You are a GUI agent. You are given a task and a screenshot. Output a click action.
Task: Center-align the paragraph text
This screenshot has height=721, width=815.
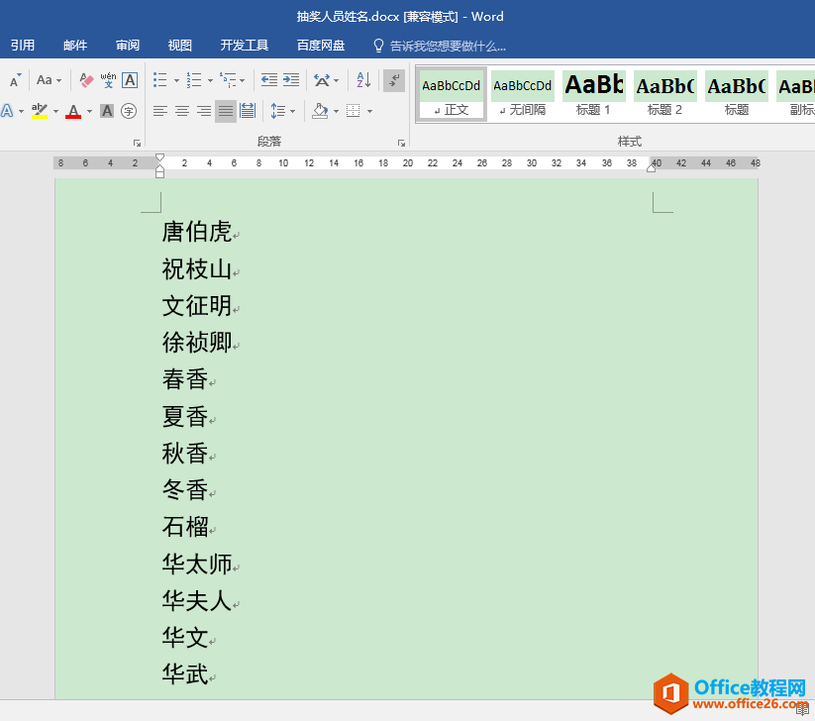click(182, 111)
